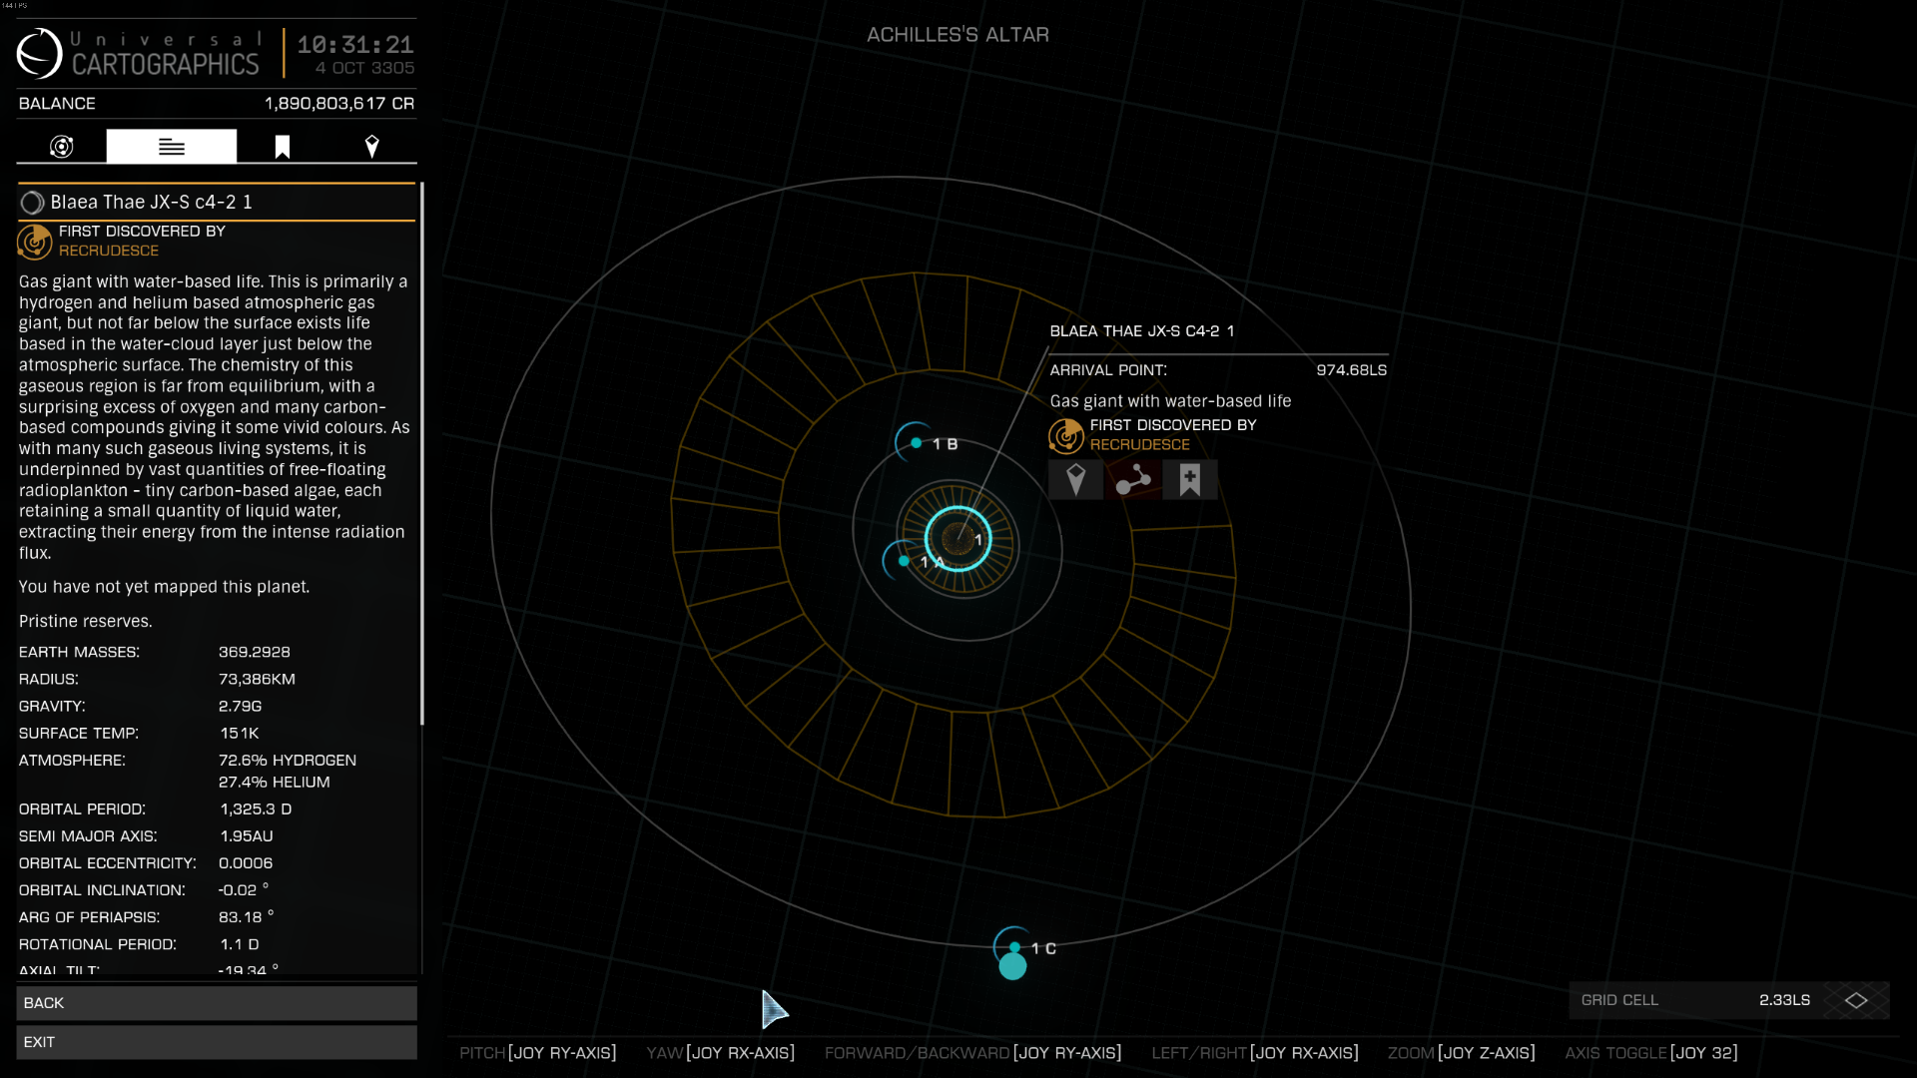The image size is (1917, 1078).
Task: Click the ORBITAL ECCENTRICITY value 0.0006
Action: (x=246, y=862)
